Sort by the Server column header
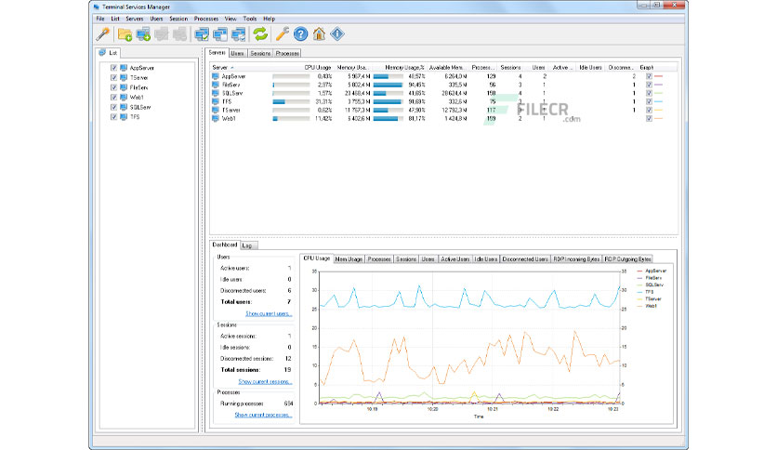The image size is (777, 450). point(241,67)
